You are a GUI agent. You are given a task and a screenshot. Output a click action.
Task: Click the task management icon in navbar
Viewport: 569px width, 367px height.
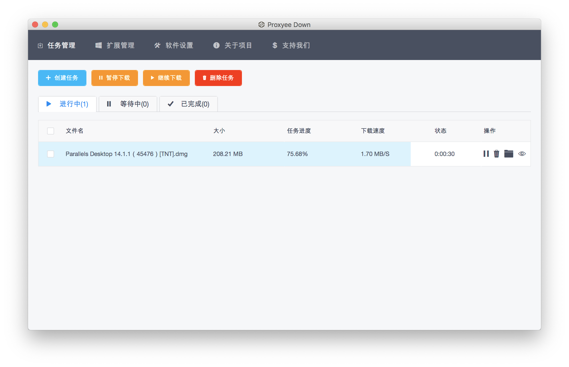(40, 45)
